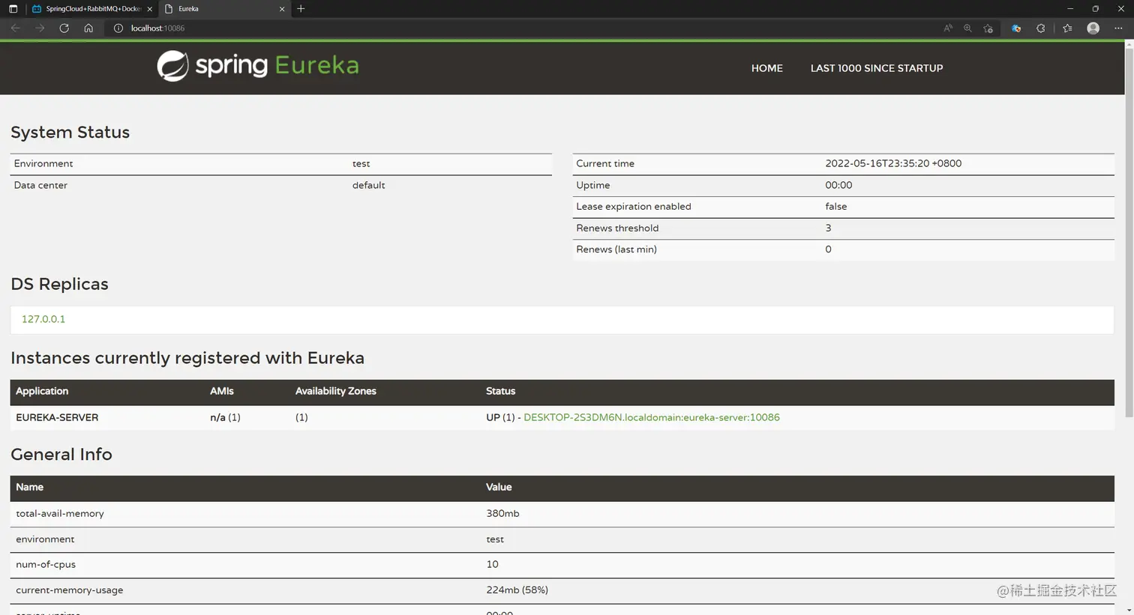
Task: Close the SpringCloud+RabbitMQ+Docker tab
Action: coord(149,9)
